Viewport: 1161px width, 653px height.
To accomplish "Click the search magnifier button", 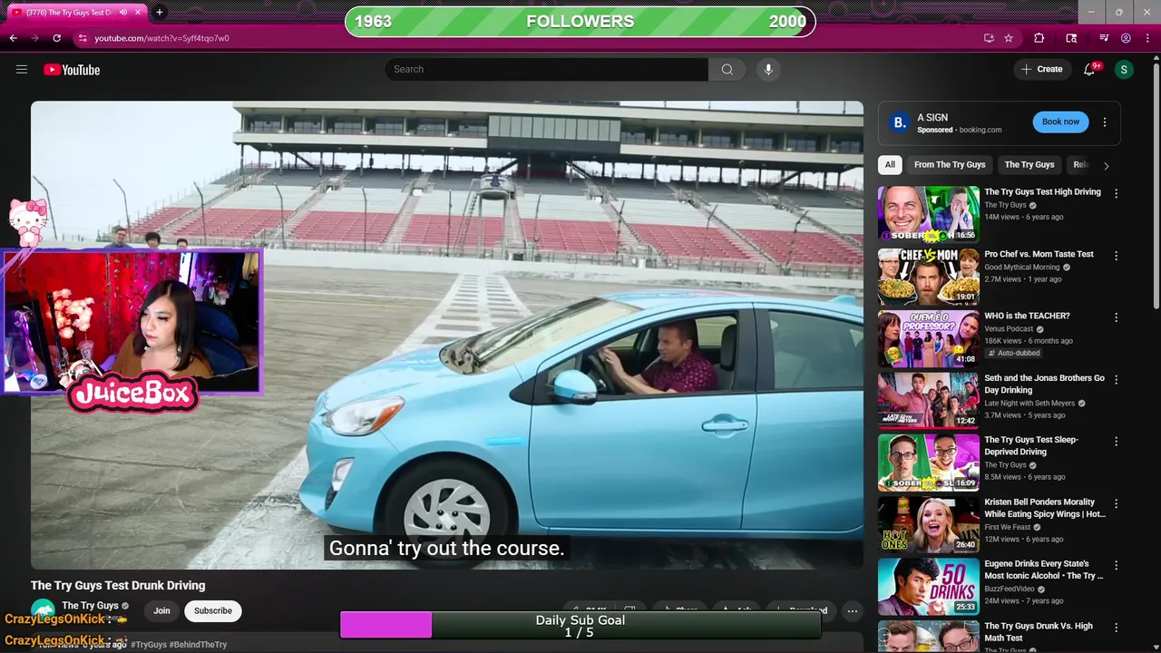I will 727,69.
